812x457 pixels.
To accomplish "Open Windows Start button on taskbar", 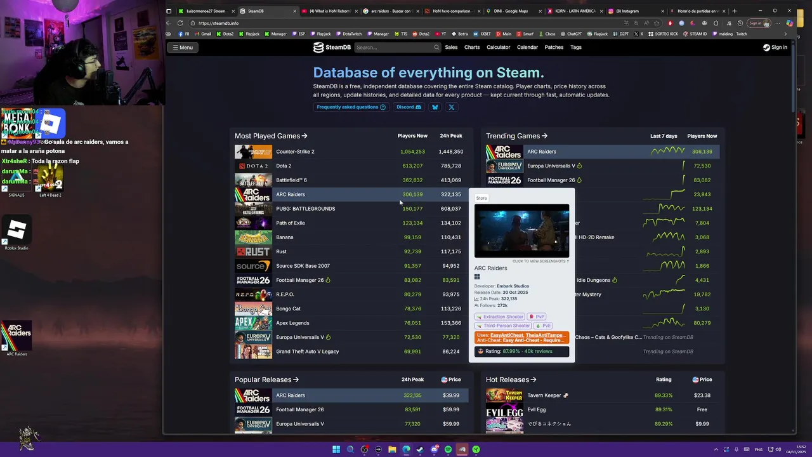I will click(x=336, y=449).
